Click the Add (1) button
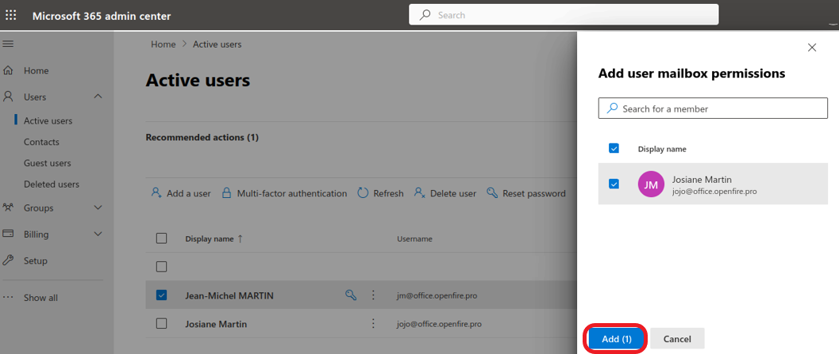The height and width of the screenshot is (354, 839). [617, 338]
